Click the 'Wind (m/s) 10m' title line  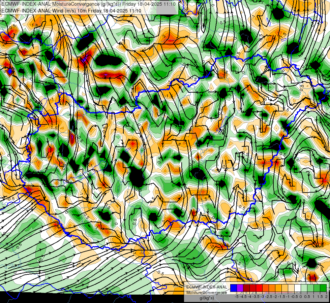71,10
